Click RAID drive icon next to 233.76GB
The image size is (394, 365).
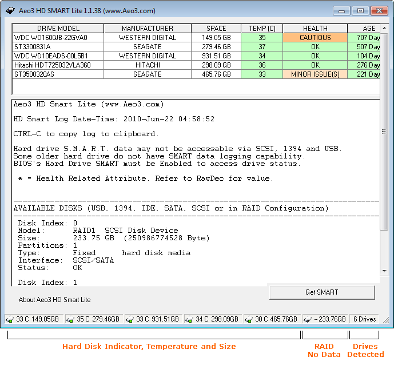[308, 319]
